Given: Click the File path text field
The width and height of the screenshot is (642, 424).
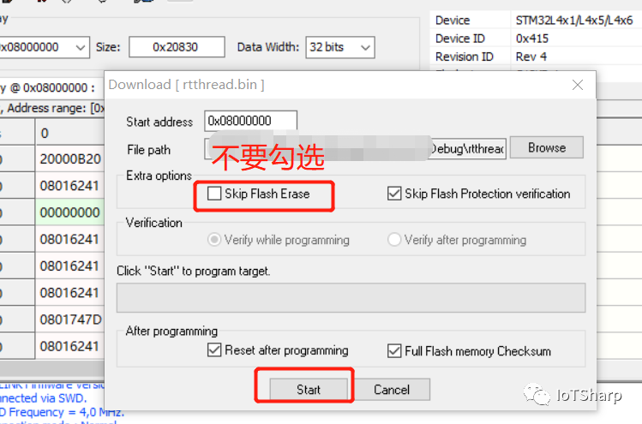Looking at the screenshot, I should tap(355, 149).
